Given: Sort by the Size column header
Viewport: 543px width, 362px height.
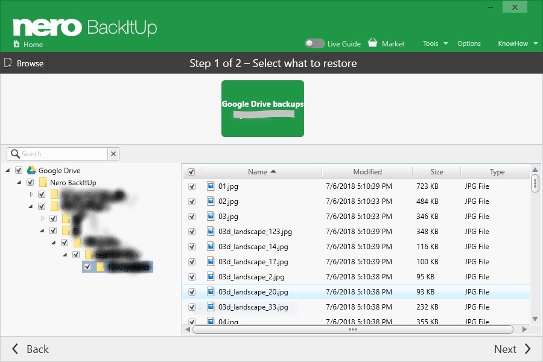Looking at the screenshot, I should point(437,172).
